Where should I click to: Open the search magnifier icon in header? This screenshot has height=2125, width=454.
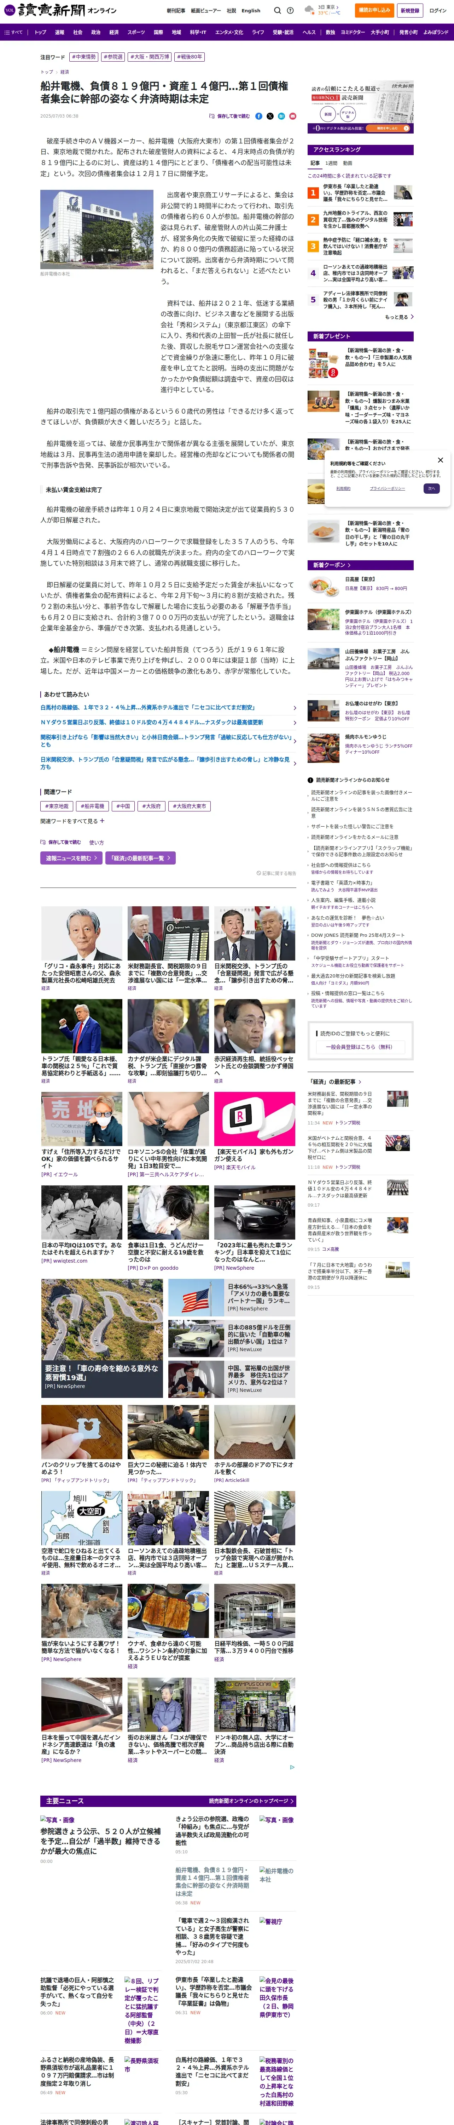[x=277, y=11]
